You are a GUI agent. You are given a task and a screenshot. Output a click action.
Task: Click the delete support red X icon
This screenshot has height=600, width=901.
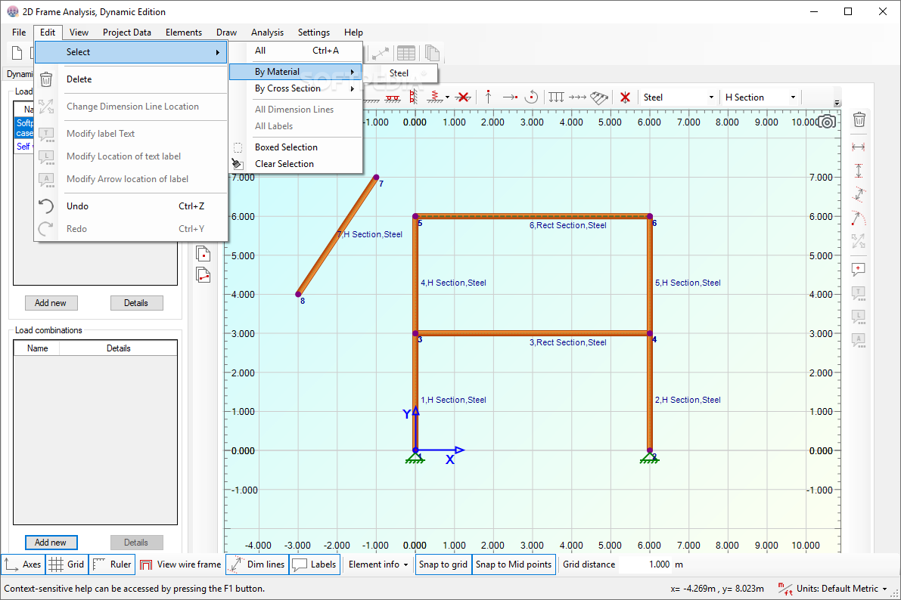click(x=463, y=97)
